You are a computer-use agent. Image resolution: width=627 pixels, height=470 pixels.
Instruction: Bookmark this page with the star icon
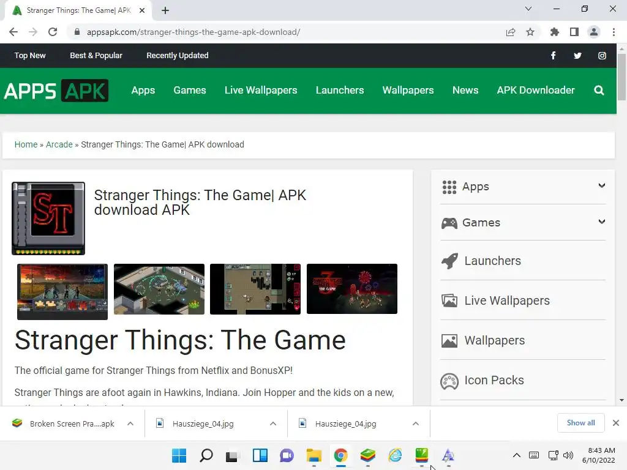(x=530, y=32)
